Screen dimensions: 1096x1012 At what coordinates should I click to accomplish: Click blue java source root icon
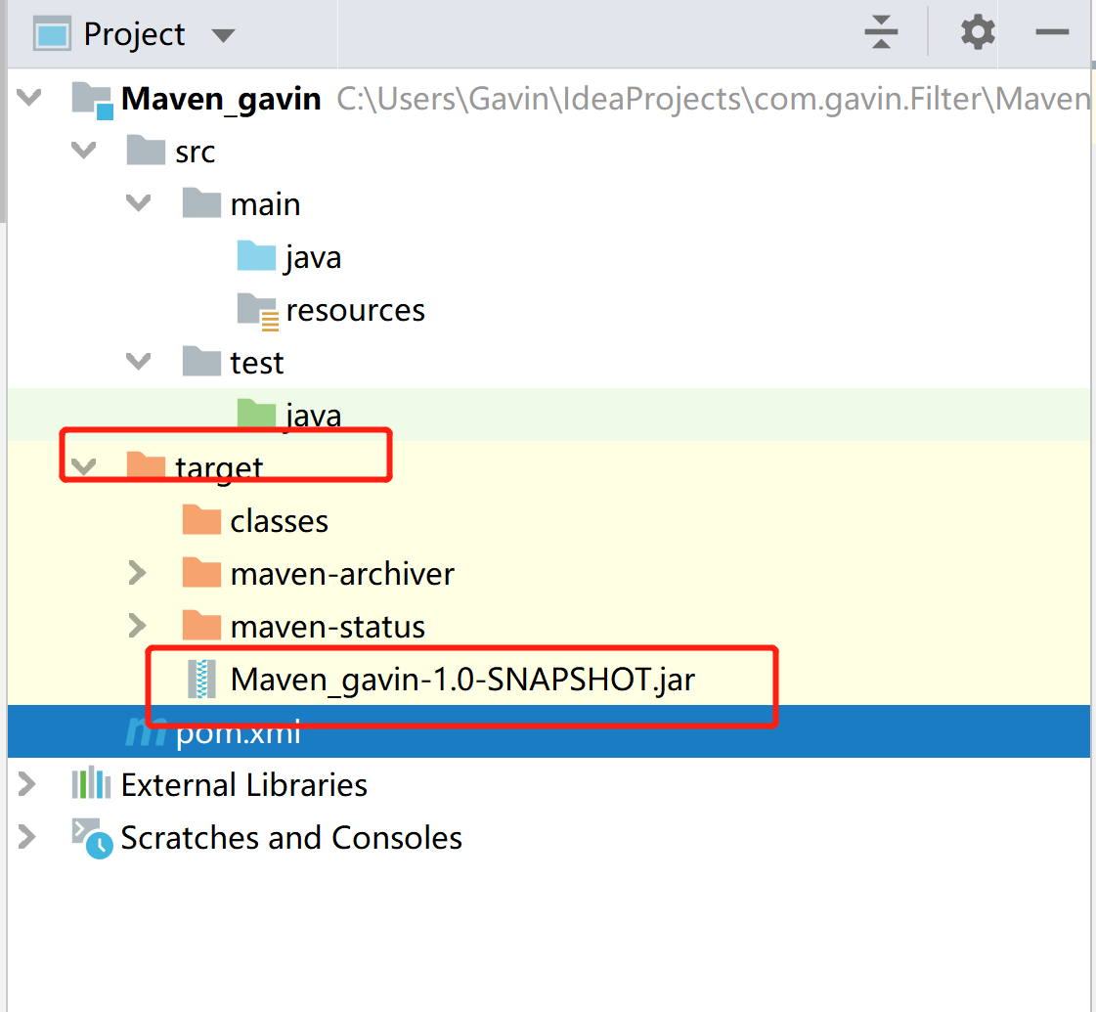pos(256,256)
